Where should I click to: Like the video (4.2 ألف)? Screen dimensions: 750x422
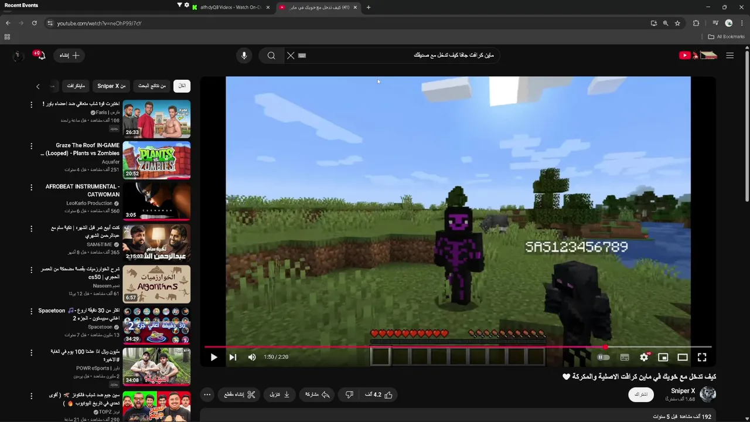378,394
